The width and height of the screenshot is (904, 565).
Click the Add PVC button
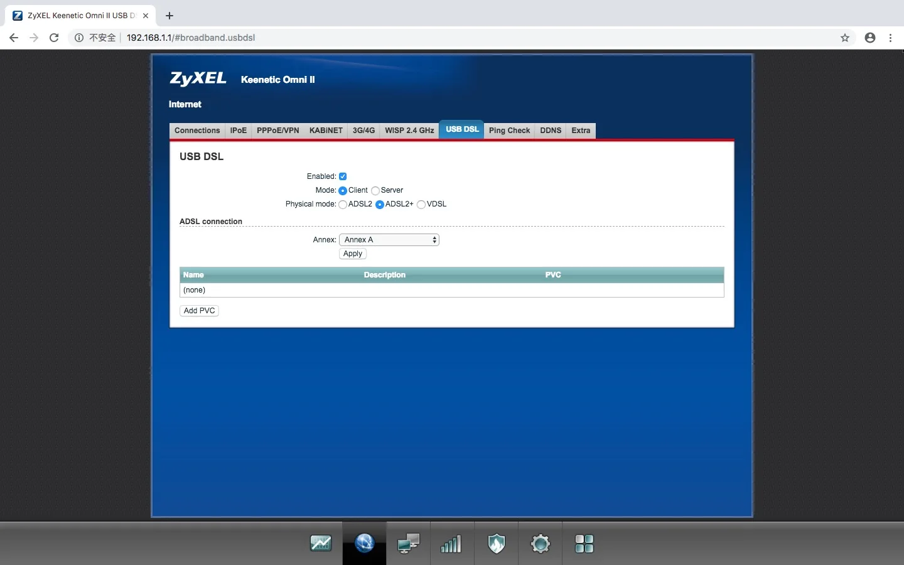200,311
